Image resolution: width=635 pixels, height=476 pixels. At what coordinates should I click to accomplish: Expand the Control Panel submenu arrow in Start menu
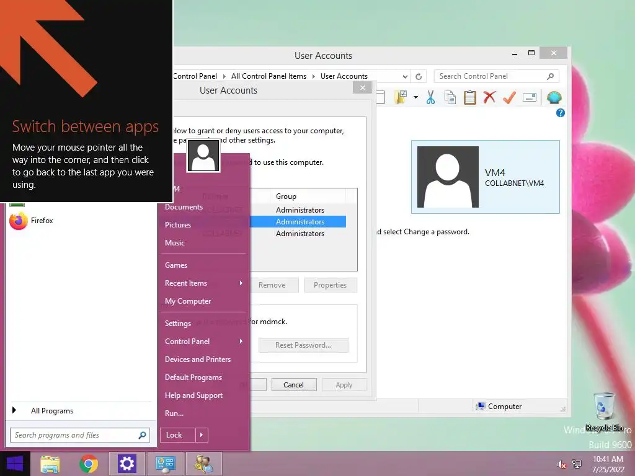coord(241,342)
